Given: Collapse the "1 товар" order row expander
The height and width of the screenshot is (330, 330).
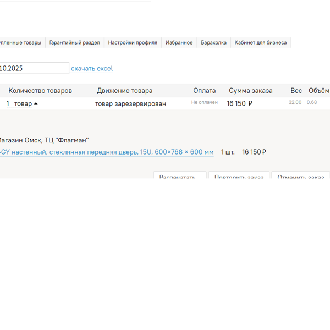Looking at the screenshot, I should 23,103.
